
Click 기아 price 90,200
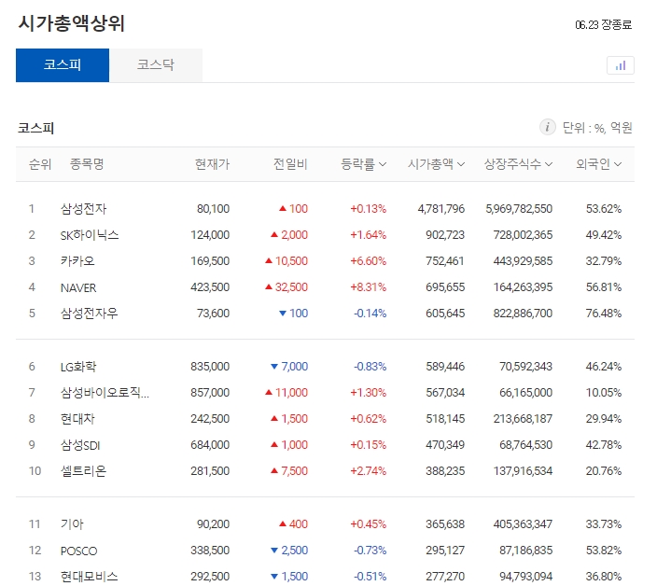pyautogui.click(x=214, y=524)
